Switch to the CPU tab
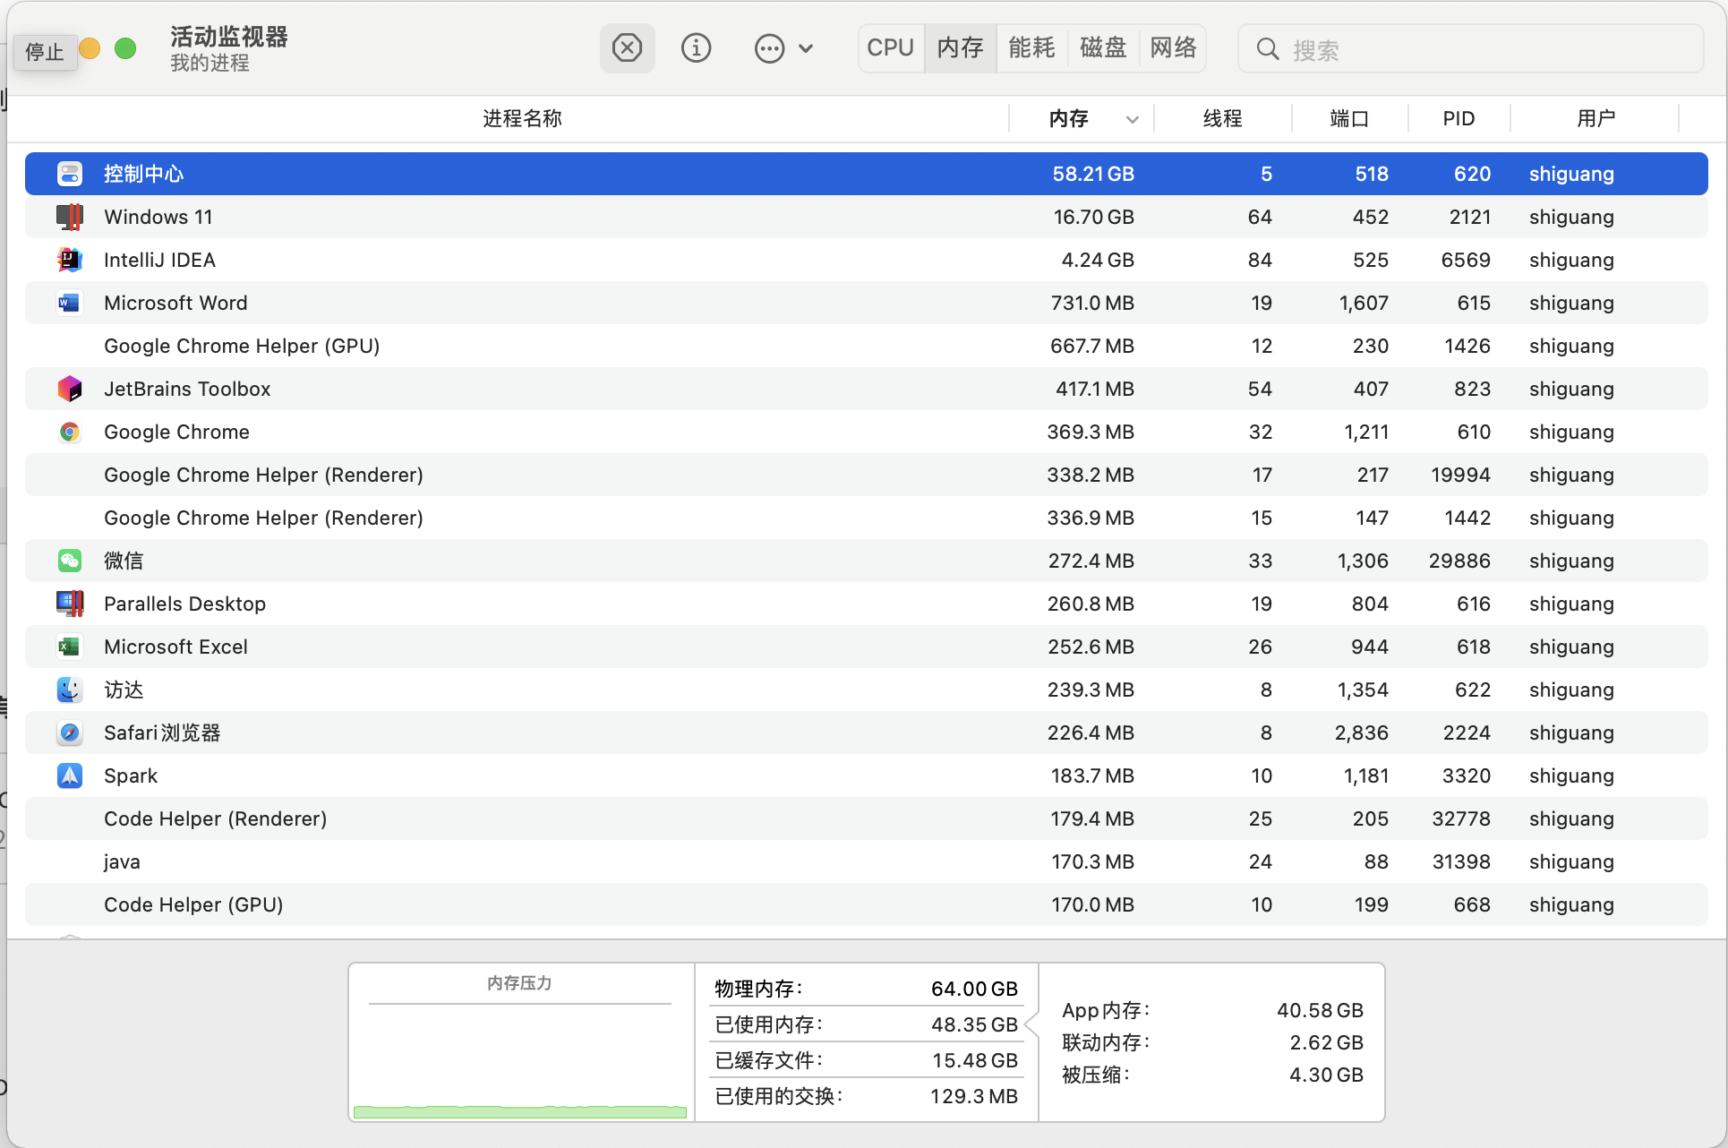Screen dimensions: 1728x1148 coord(890,47)
